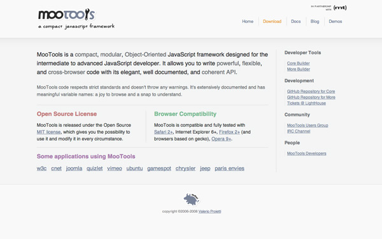Open the MIT license link
The image size is (382, 239).
pyautogui.click(x=49, y=132)
